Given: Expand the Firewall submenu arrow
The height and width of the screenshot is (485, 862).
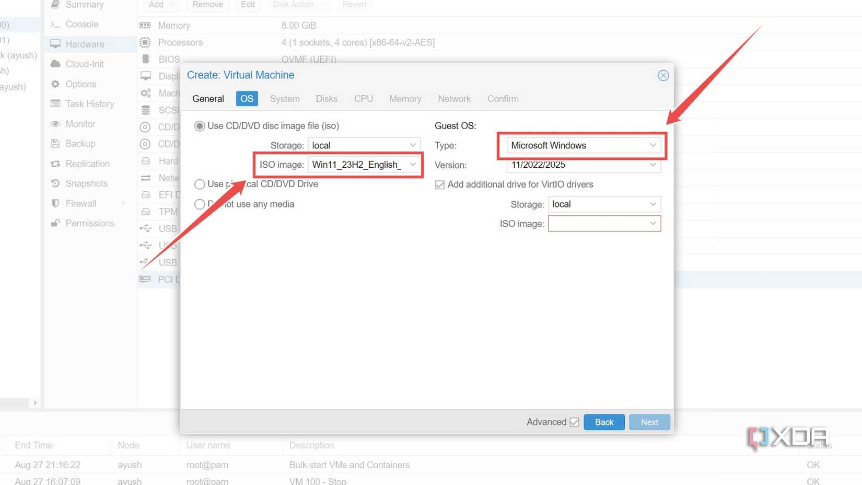Looking at the screenshot, I should (x=123, y=203).
